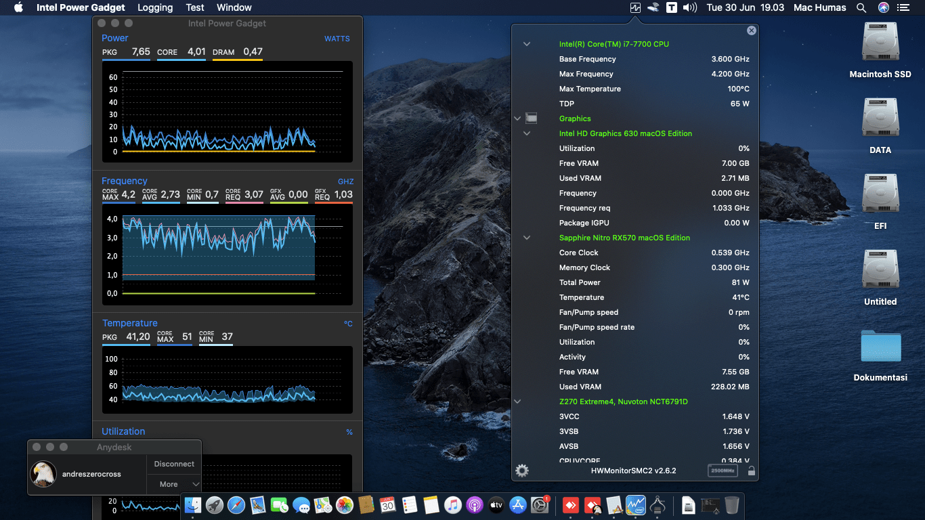Viewport: 925px width, 520px height.
Task: Select the DATA drive on desktop
Action: point(880,118)
